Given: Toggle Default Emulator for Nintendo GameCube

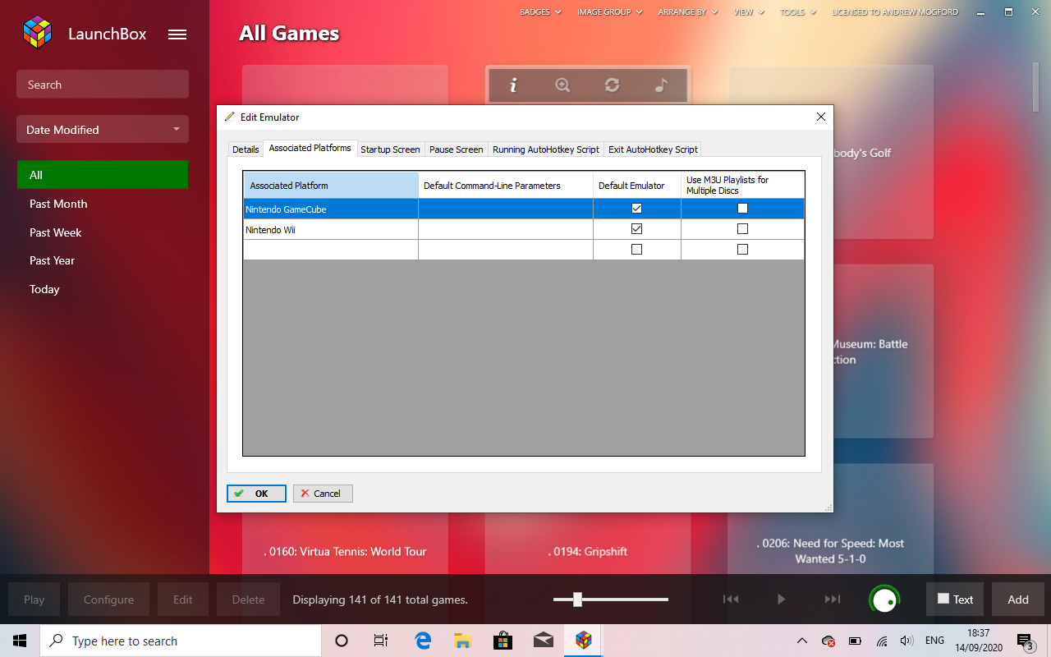Looking at the screenshot, I should (636, 209).
